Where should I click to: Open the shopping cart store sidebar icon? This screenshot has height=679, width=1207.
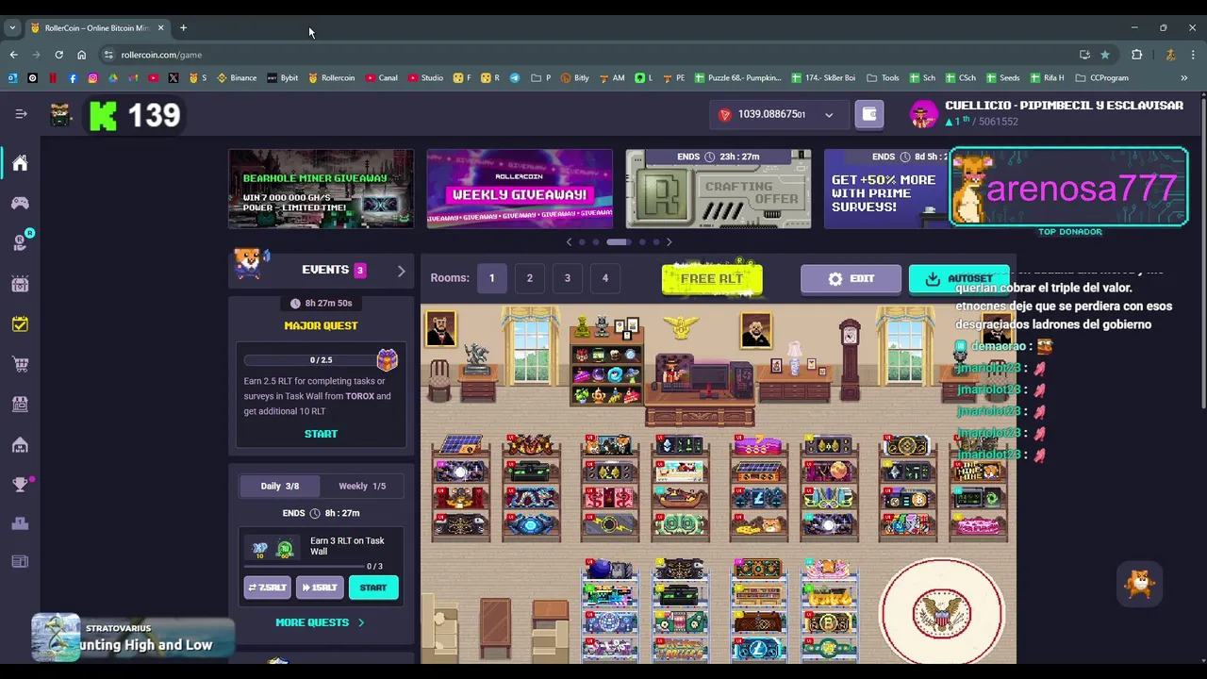(x=20, y=364)
